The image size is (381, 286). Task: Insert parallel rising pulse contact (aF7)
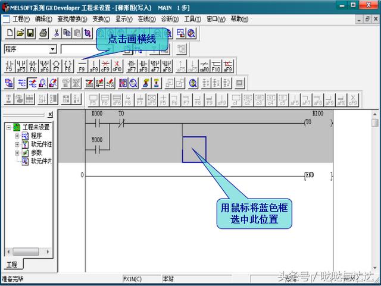(155, 66)
